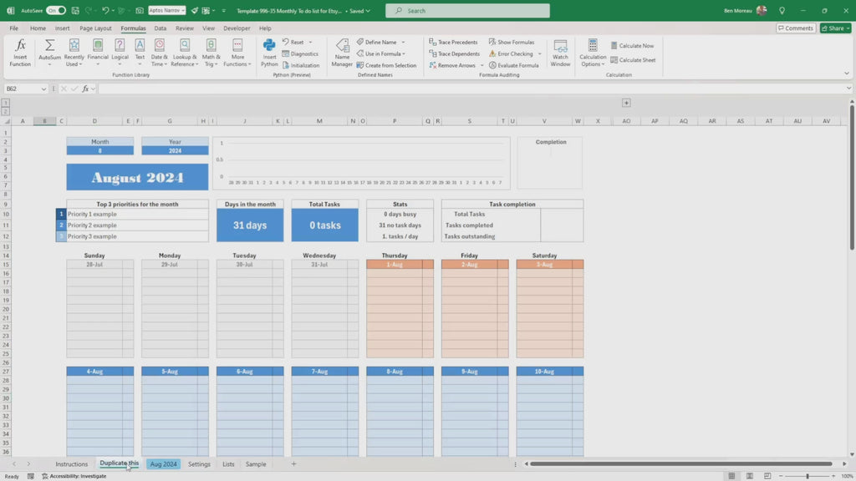856x481 pixels.
Task: Click the Calculate Now icon
Action: coord(632,46)
